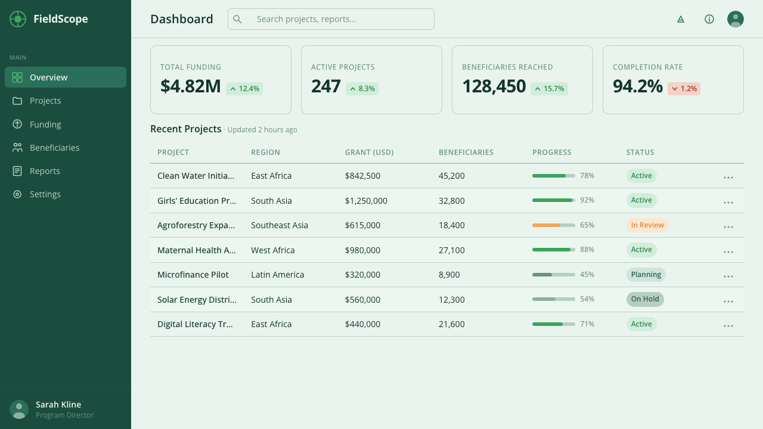
Task: Open the Settings icon in sidebar
Action: [x=17, y=194]
